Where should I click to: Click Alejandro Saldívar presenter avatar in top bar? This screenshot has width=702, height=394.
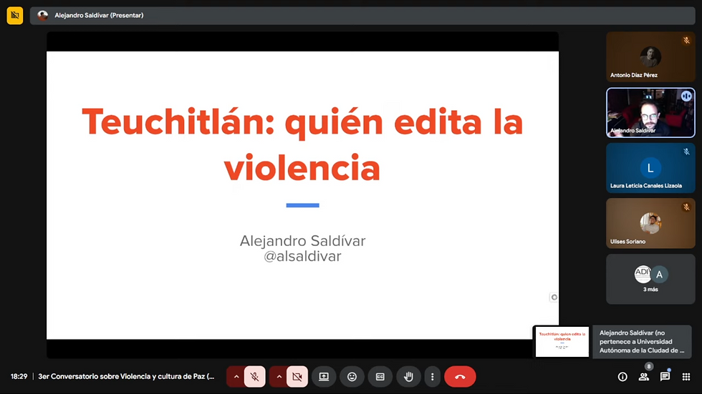pyautogui.click(x=42, y=16)
